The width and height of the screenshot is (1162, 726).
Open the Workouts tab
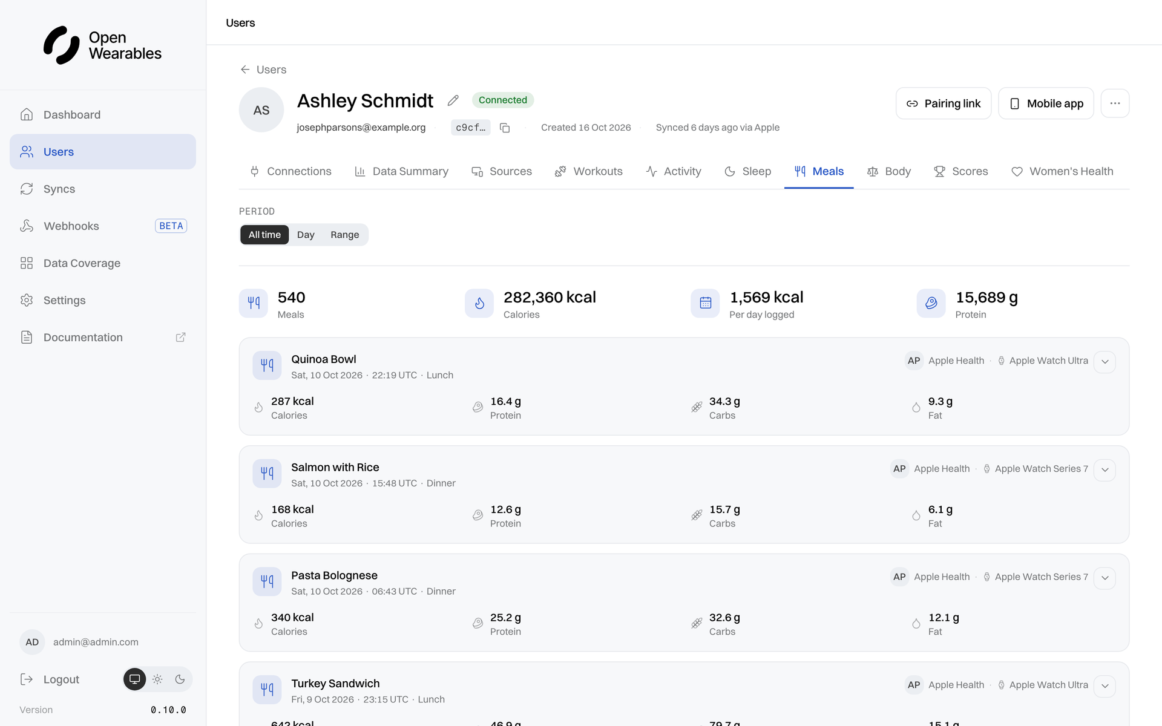(588, 172)
